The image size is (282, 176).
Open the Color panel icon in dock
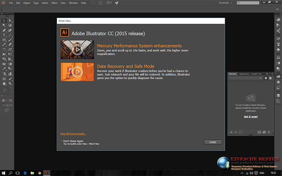pyautogui.click(x=278, y=20)
